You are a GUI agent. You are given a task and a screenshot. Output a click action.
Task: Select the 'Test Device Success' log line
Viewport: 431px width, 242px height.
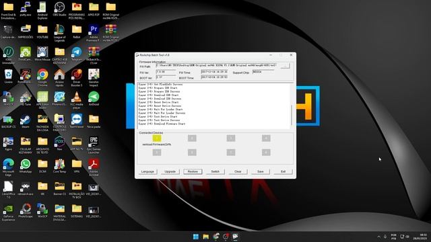(159, 120)
